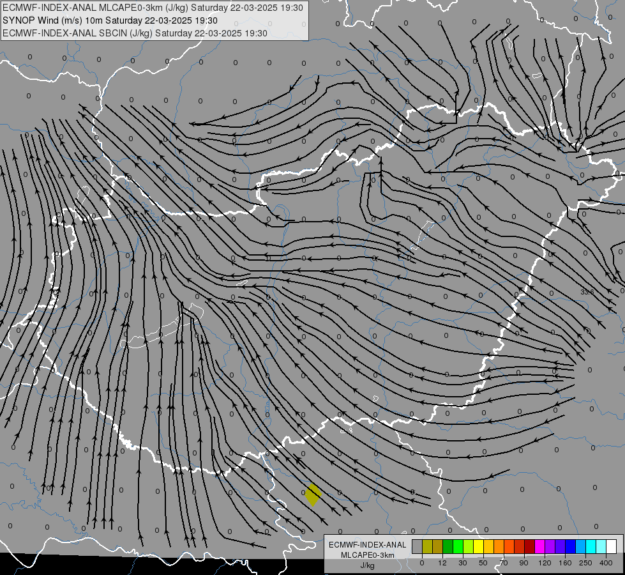625x575 pixels.
Task: Select the pure yellow swatch before 50
Action: coord(479,546)
